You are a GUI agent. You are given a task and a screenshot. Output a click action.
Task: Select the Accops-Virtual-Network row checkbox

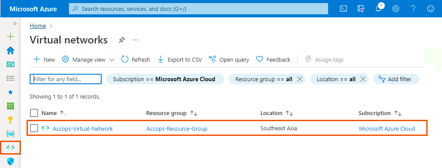pyautogui.click(x=34, y=128)
